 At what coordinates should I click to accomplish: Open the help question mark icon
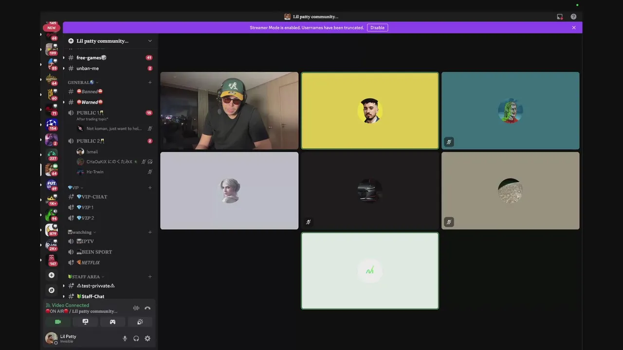click(x=573, y=17)
